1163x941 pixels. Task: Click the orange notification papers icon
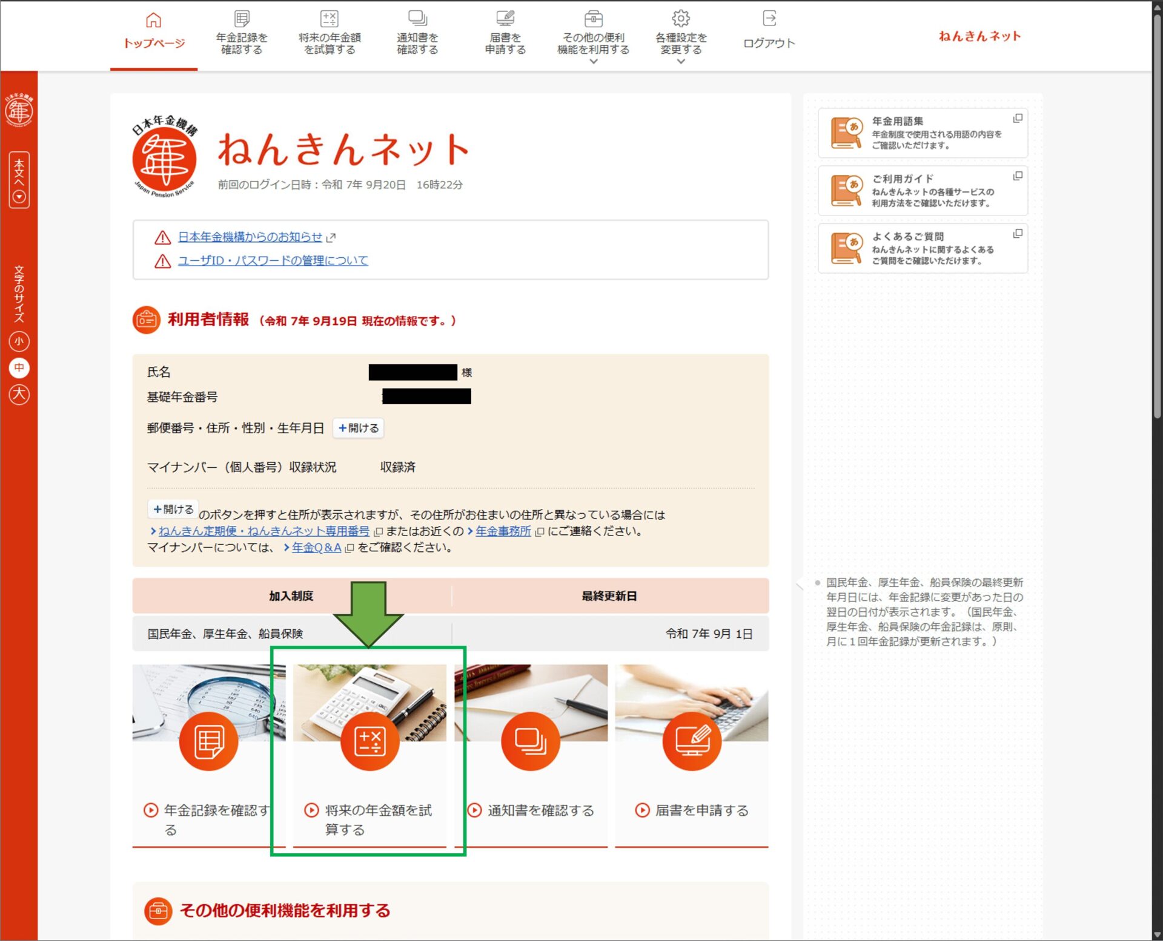530,741
